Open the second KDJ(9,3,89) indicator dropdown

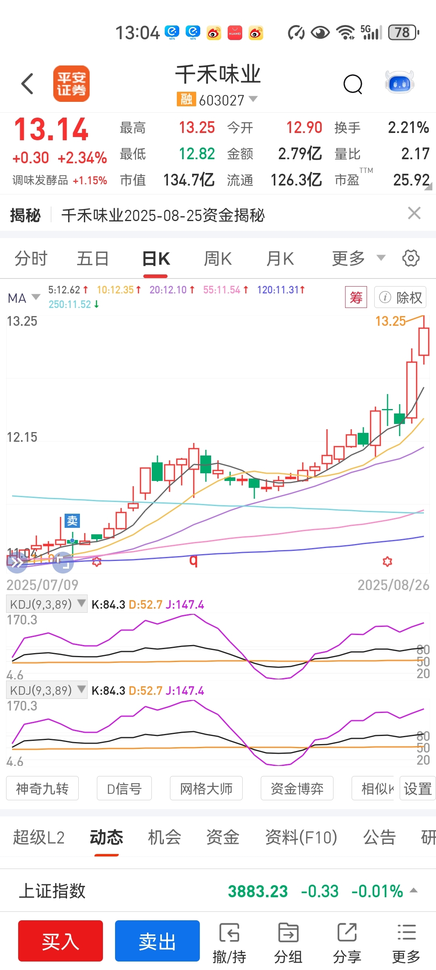pos(47,690)
